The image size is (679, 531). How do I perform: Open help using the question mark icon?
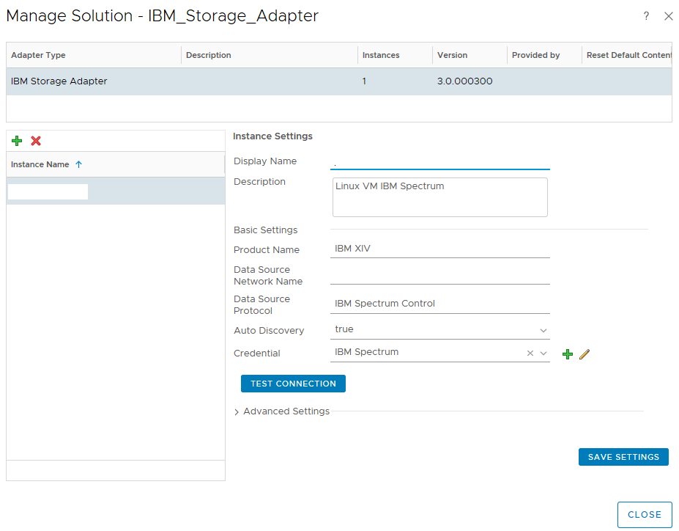click(646, 15)
